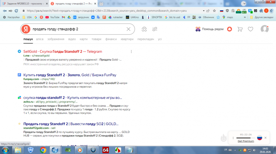Click the Russian flag in the widget

pos(259,138)
